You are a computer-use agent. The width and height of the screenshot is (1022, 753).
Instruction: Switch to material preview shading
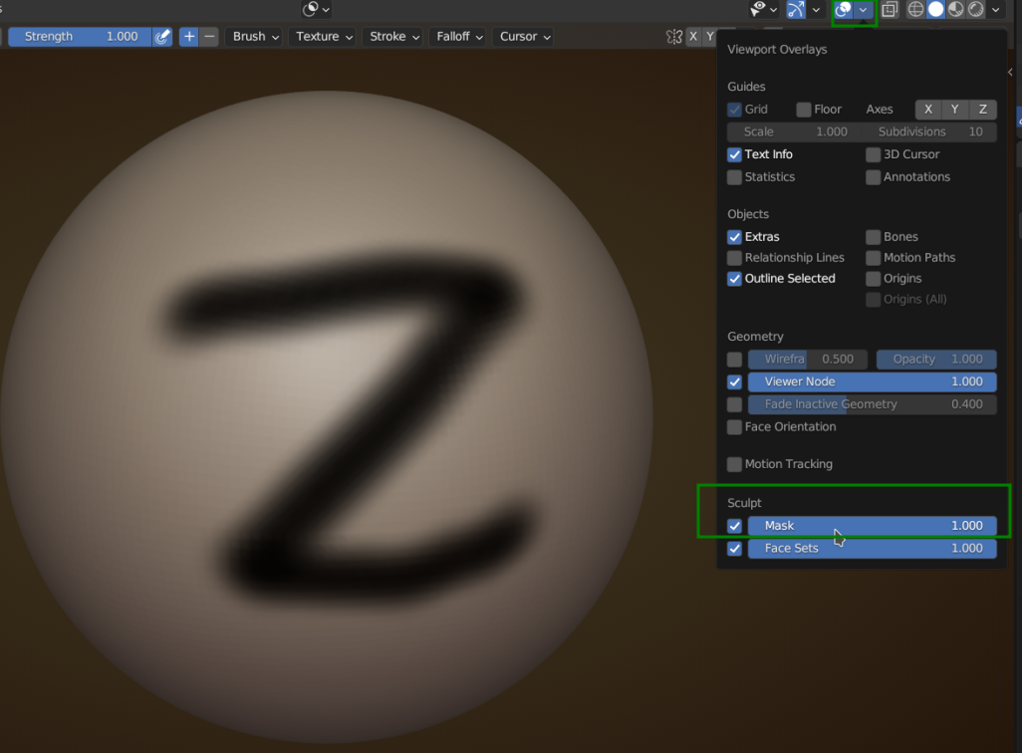956,9
